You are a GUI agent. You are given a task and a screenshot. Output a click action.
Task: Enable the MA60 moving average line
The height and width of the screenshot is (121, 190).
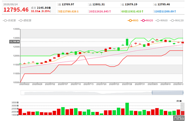click(161, 21)
